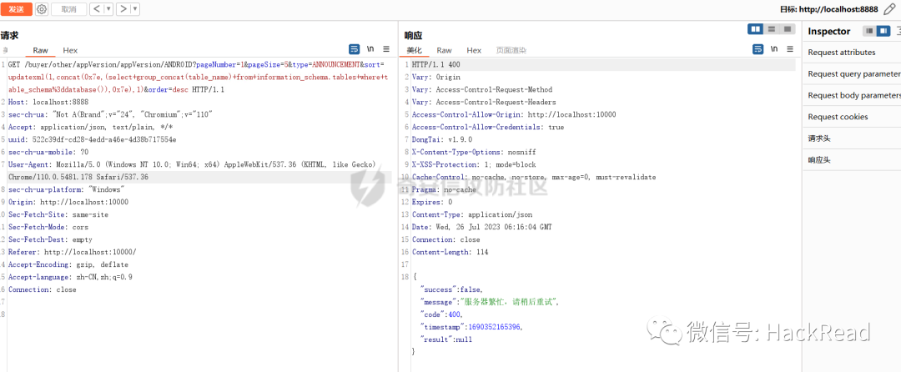Viewport: 901px width, 372px height.
Task: Click the Origin: http://localhost:10000 request header
Action: [68, 202]
